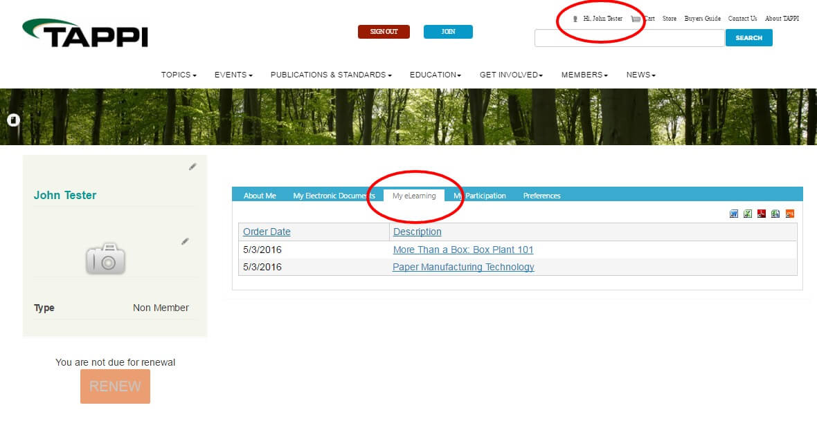Click the search input field
The image size is (817, 421).
pos(629,39)
